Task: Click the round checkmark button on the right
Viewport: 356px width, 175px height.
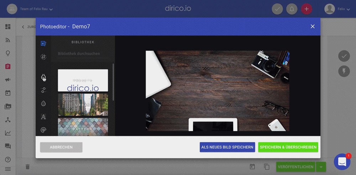Action: pyautogui.click(x=344, y=56)
